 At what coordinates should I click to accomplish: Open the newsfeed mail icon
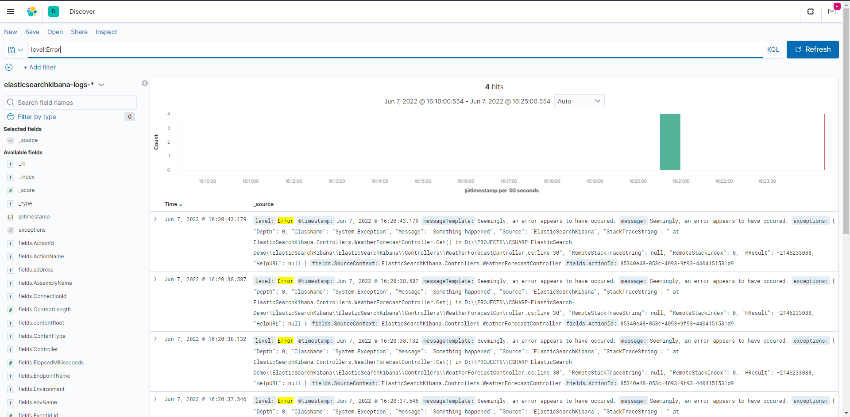(x=832, y=11)
